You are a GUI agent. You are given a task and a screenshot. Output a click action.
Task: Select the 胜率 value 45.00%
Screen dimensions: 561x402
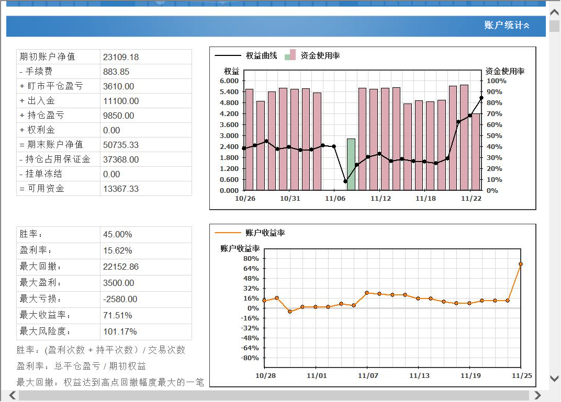point(118,234)
